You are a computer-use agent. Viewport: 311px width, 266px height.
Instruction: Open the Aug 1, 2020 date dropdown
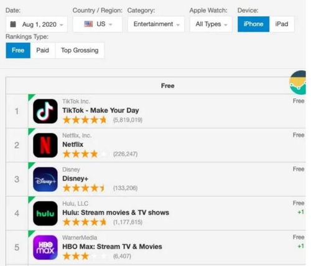(37, 24)
